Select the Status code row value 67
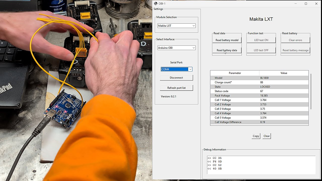 point(262,91)
